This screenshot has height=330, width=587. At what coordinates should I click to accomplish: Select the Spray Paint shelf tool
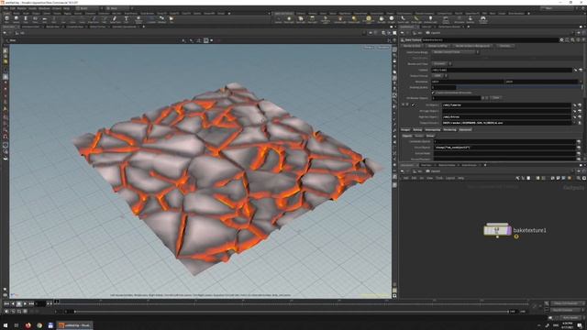(115, 18)
